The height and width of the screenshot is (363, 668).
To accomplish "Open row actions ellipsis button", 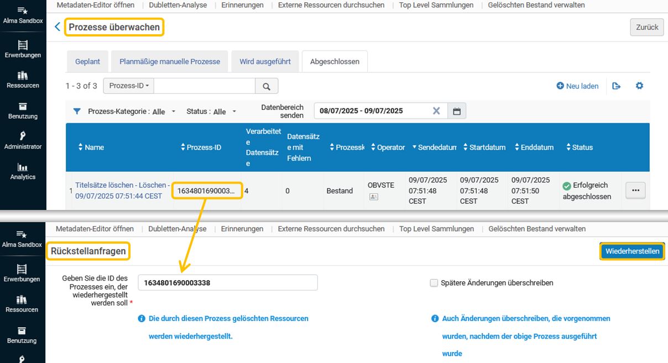I will (x=635, y=191).
